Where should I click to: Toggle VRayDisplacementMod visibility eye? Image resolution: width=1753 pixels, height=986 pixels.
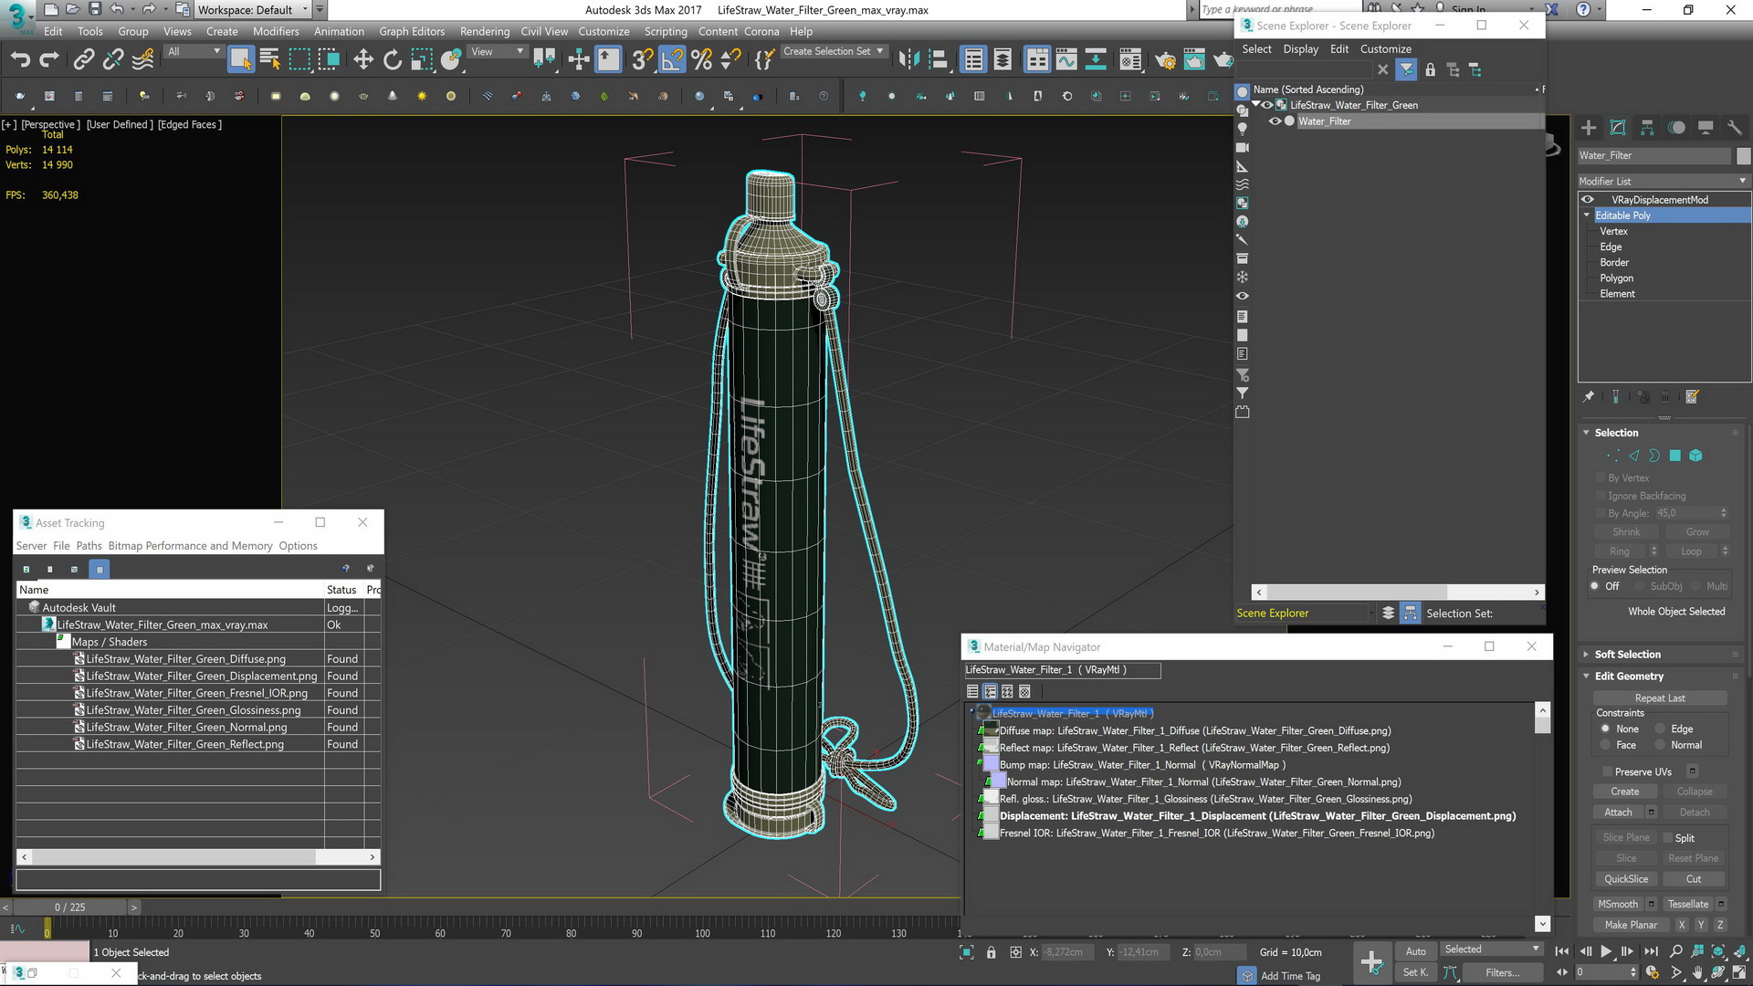click(x=1588, y=200)
